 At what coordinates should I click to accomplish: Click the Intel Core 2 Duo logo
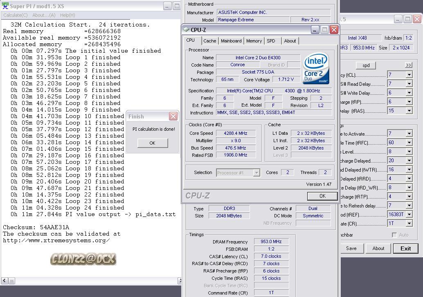[x=316, y=68]
